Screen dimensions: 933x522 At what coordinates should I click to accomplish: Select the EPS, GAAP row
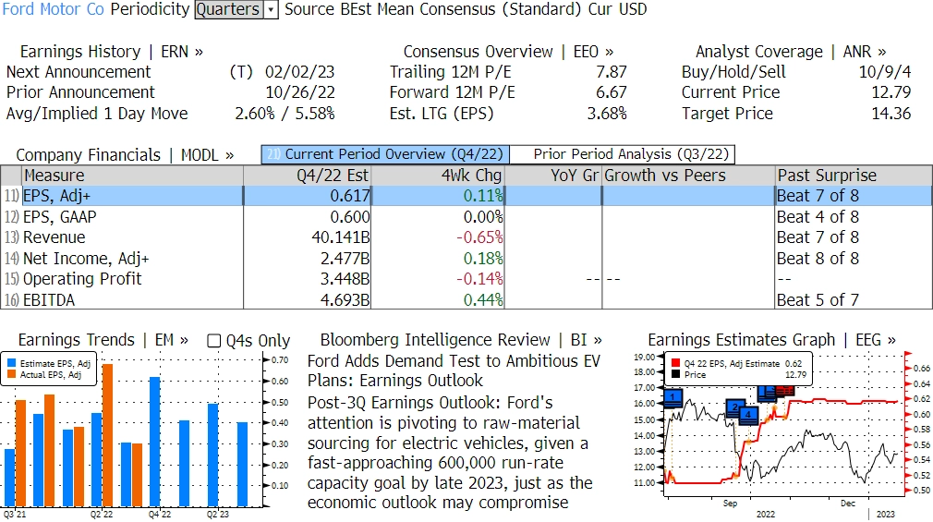coord(466,217)
